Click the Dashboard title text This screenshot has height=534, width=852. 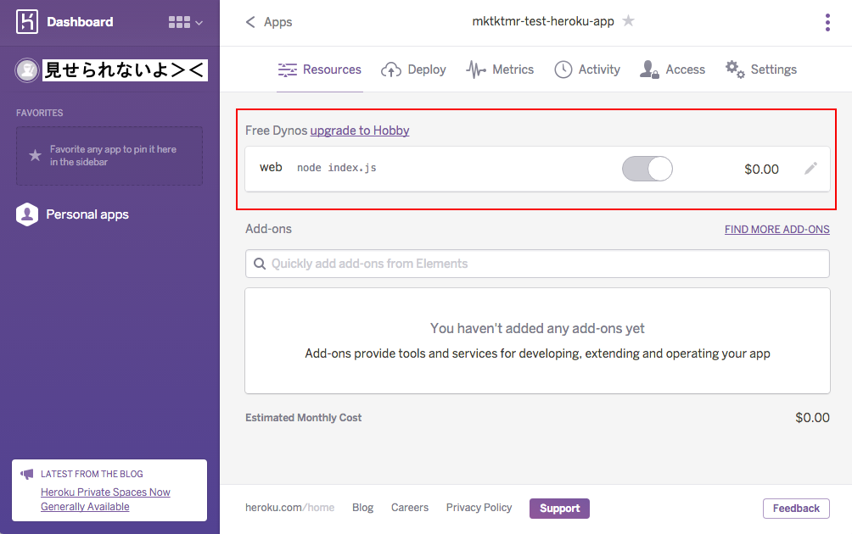[80, 22]
